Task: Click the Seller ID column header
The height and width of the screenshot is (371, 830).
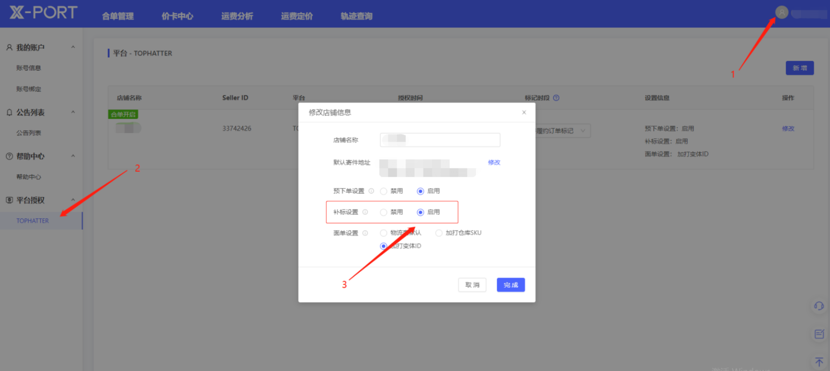Action: 235,98
